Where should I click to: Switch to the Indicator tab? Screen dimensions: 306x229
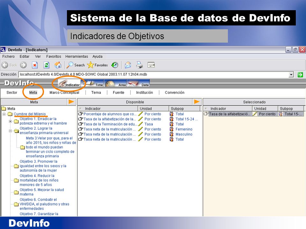point(69,83)
